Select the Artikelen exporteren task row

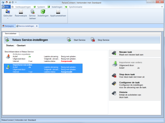tap(43, 58)
